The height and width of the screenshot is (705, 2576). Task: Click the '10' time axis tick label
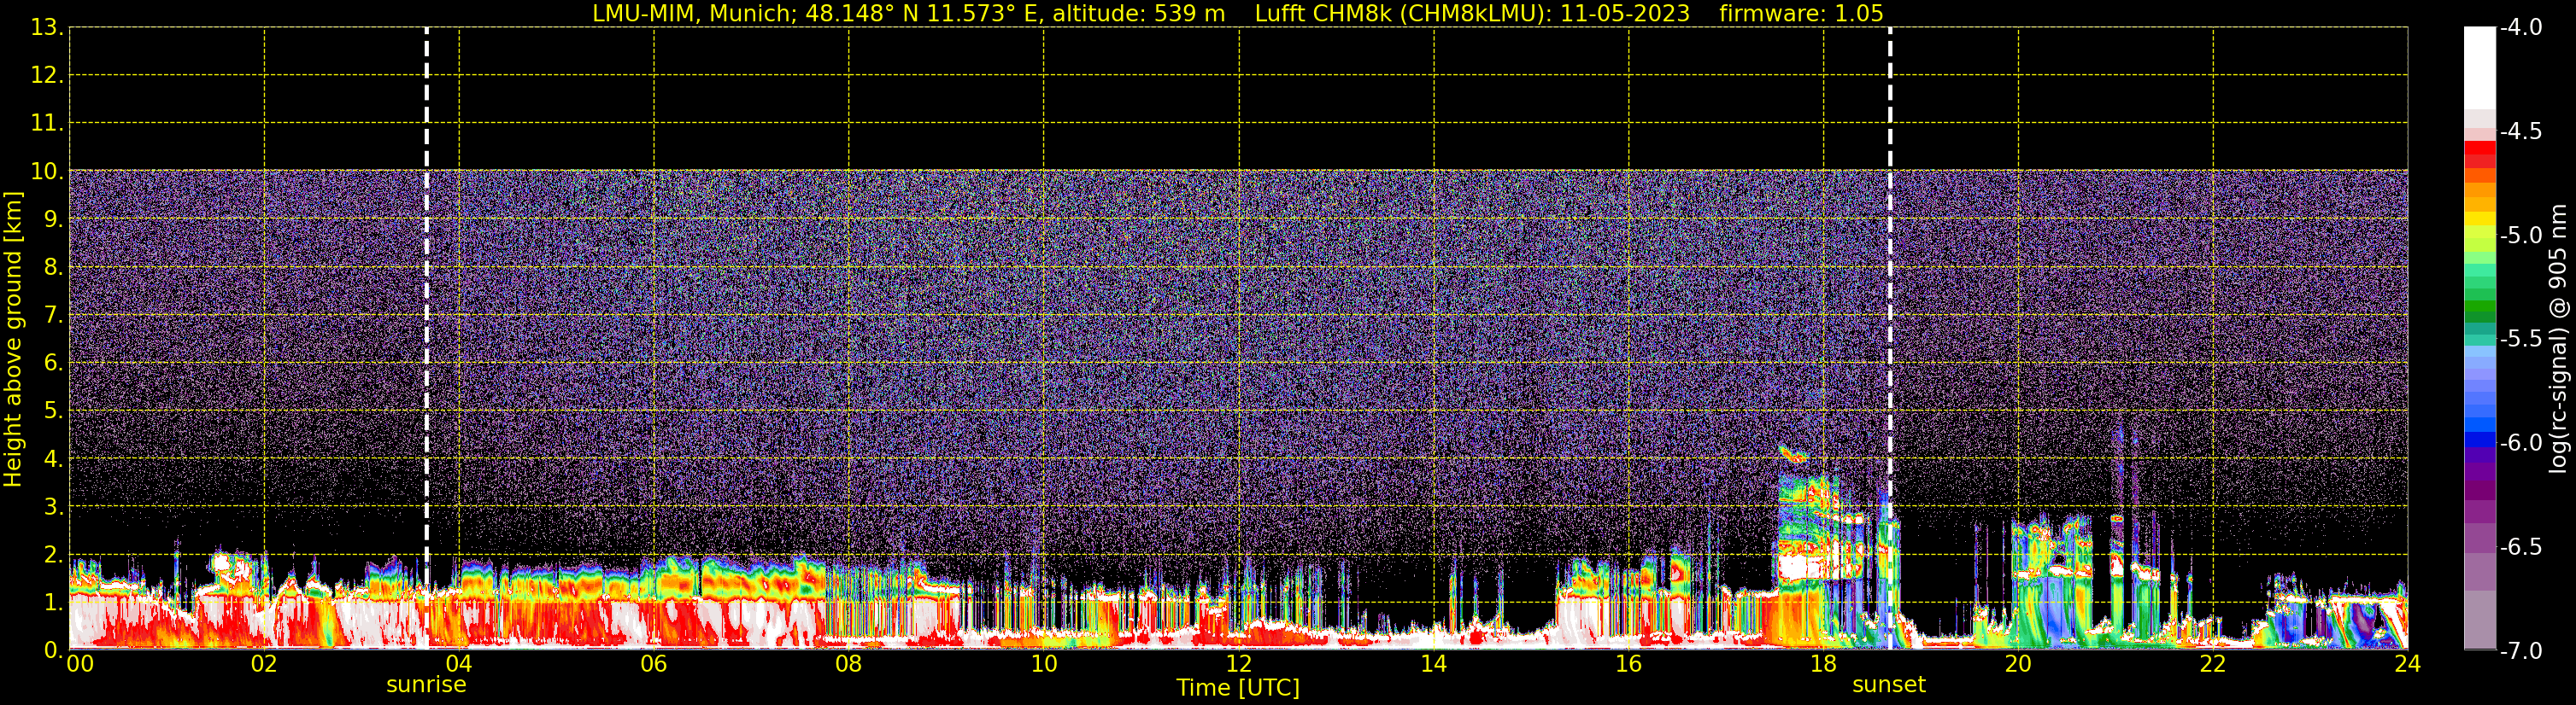[x=1044, y=664]
